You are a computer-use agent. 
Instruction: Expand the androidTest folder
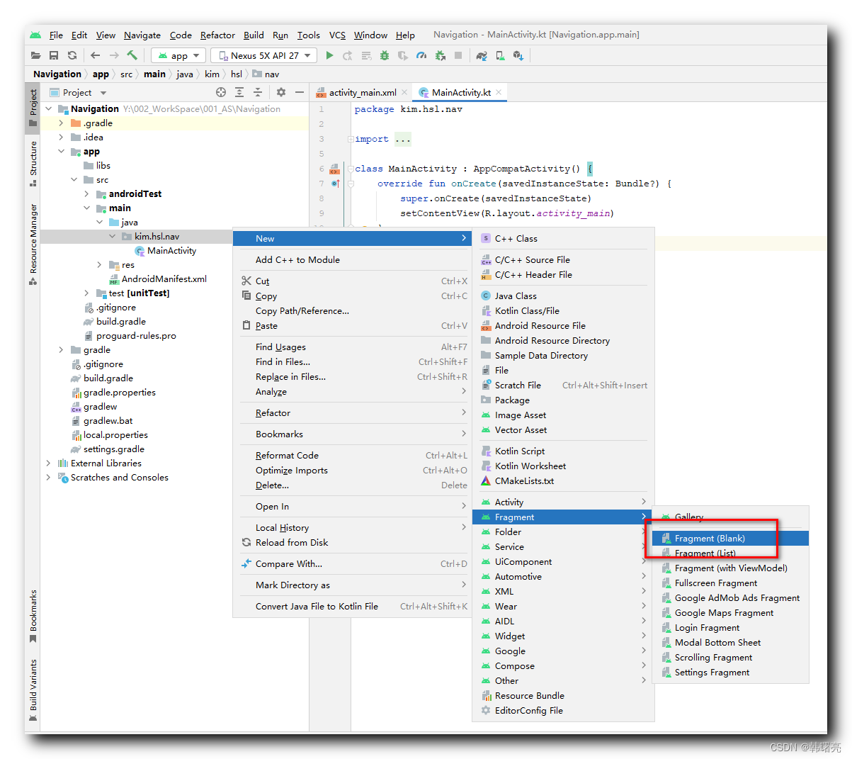(x=87, y=194)
